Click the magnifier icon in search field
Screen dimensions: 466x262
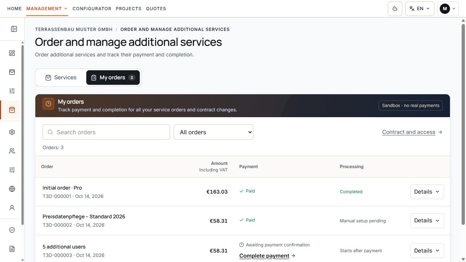[x=50, y=132]
